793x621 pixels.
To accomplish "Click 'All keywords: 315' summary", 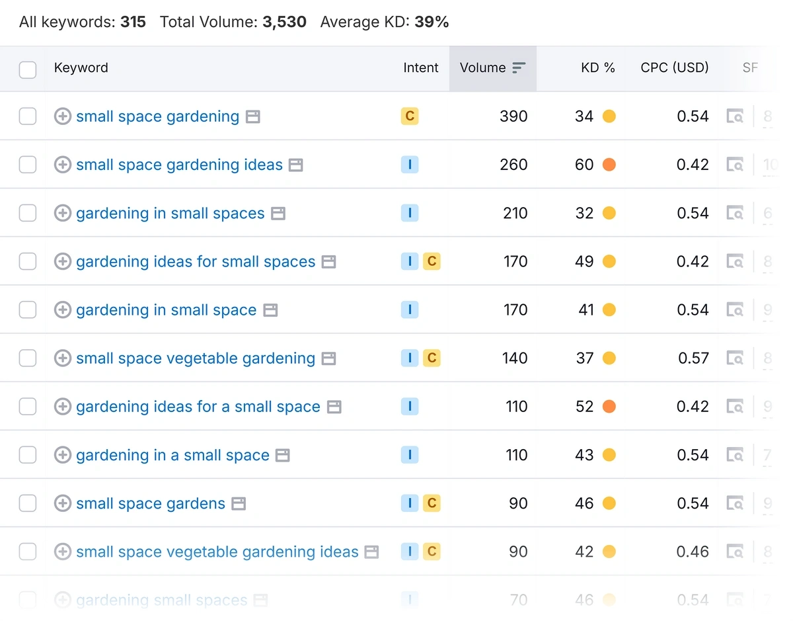I will [x=83, y=22].
